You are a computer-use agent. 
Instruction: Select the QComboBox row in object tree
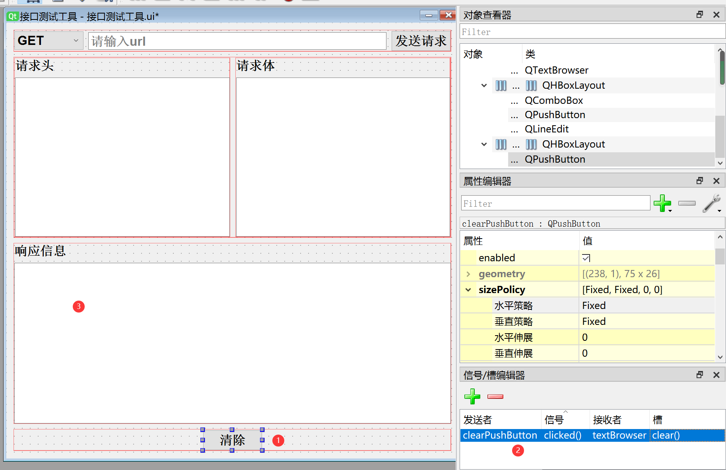click(x=553, y=101)
